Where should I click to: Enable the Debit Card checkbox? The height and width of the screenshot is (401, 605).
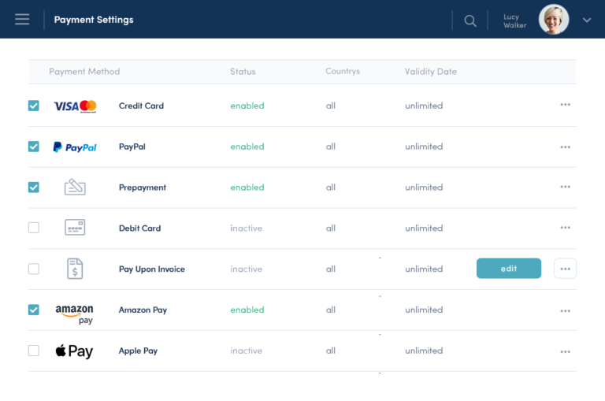point(34,228)
